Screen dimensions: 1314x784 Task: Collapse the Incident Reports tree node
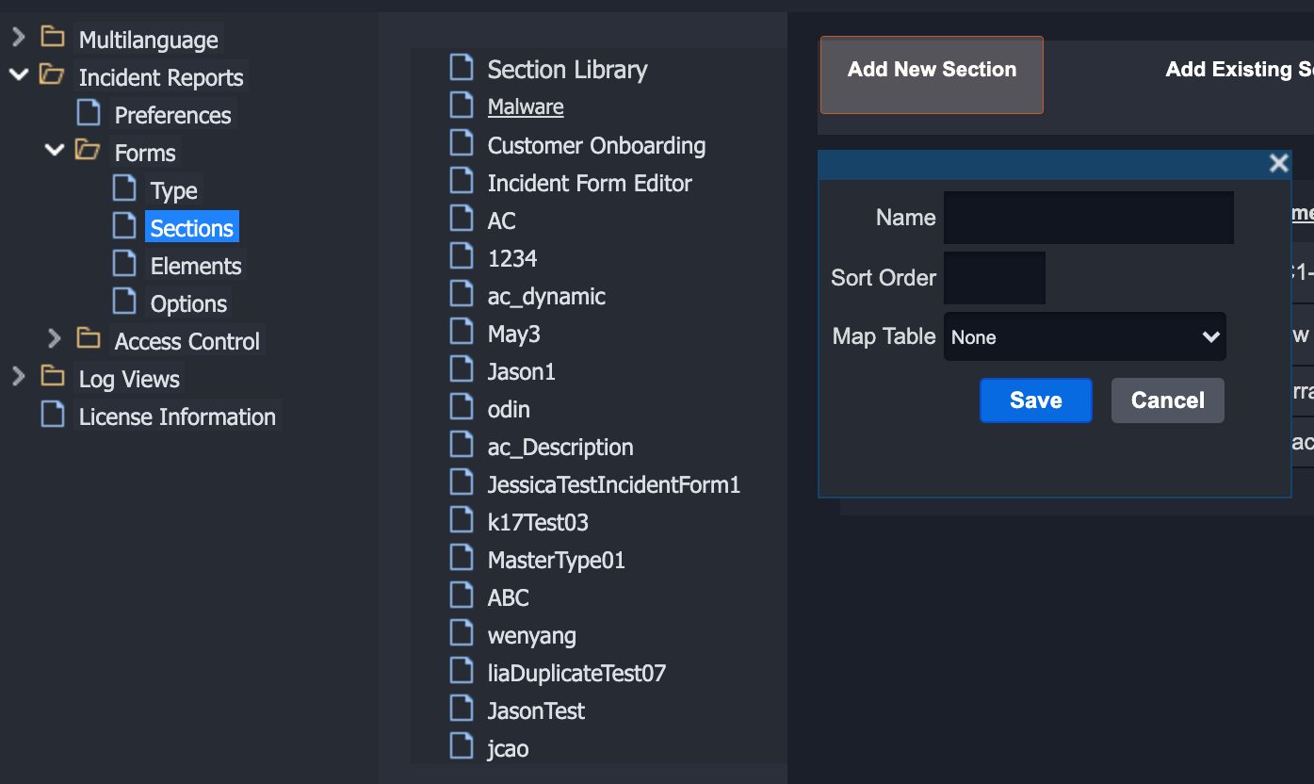coord(18,74)
